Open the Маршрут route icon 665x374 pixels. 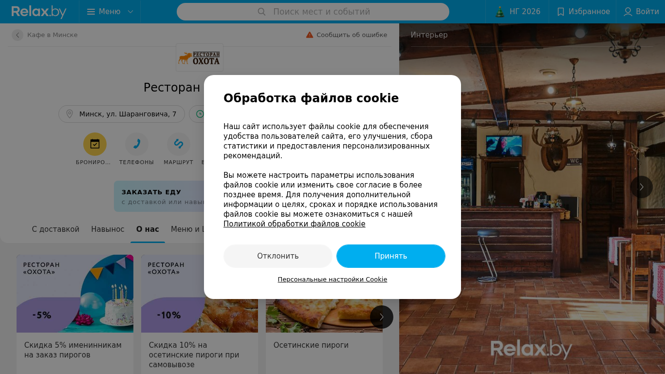point(179,144)
